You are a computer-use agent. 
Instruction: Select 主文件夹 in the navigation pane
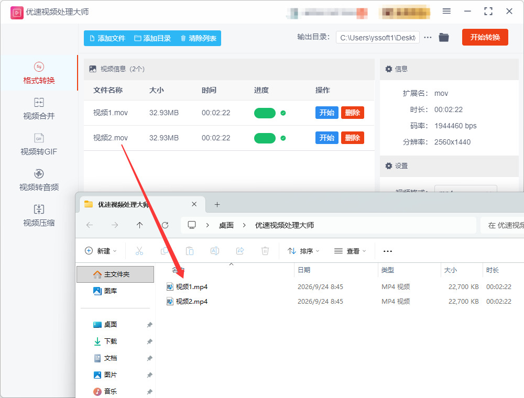115,274
